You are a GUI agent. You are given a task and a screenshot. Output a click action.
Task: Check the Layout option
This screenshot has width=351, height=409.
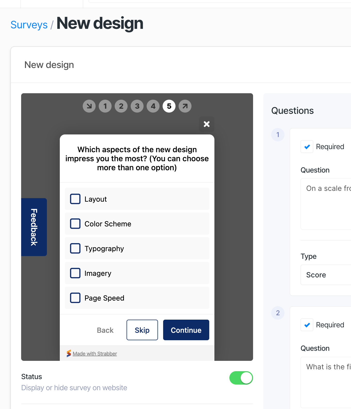point(75,199)
